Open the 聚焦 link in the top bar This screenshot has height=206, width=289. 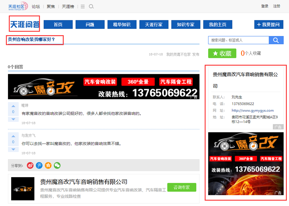pos(51,7)
